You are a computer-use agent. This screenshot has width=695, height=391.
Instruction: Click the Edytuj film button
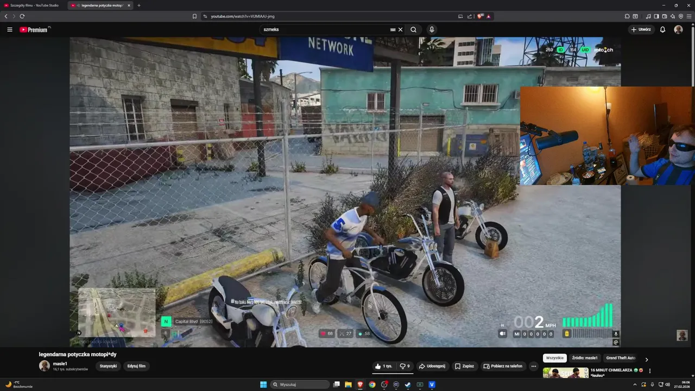coord(136,366)
